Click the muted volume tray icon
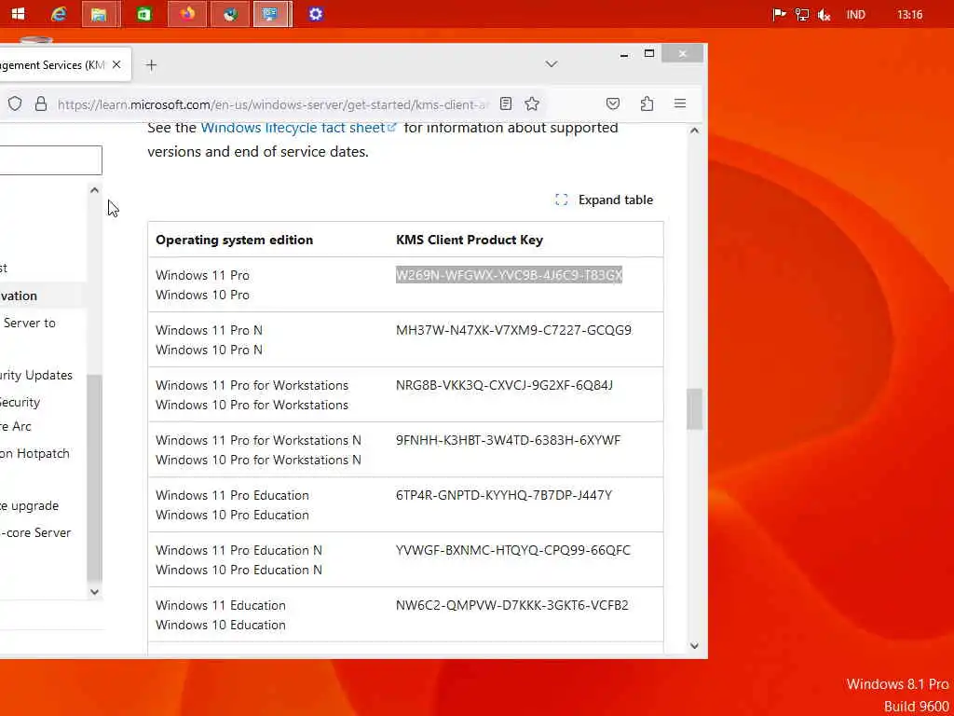Viewport: 954px width, 716px height. click(x=825, y=15)
